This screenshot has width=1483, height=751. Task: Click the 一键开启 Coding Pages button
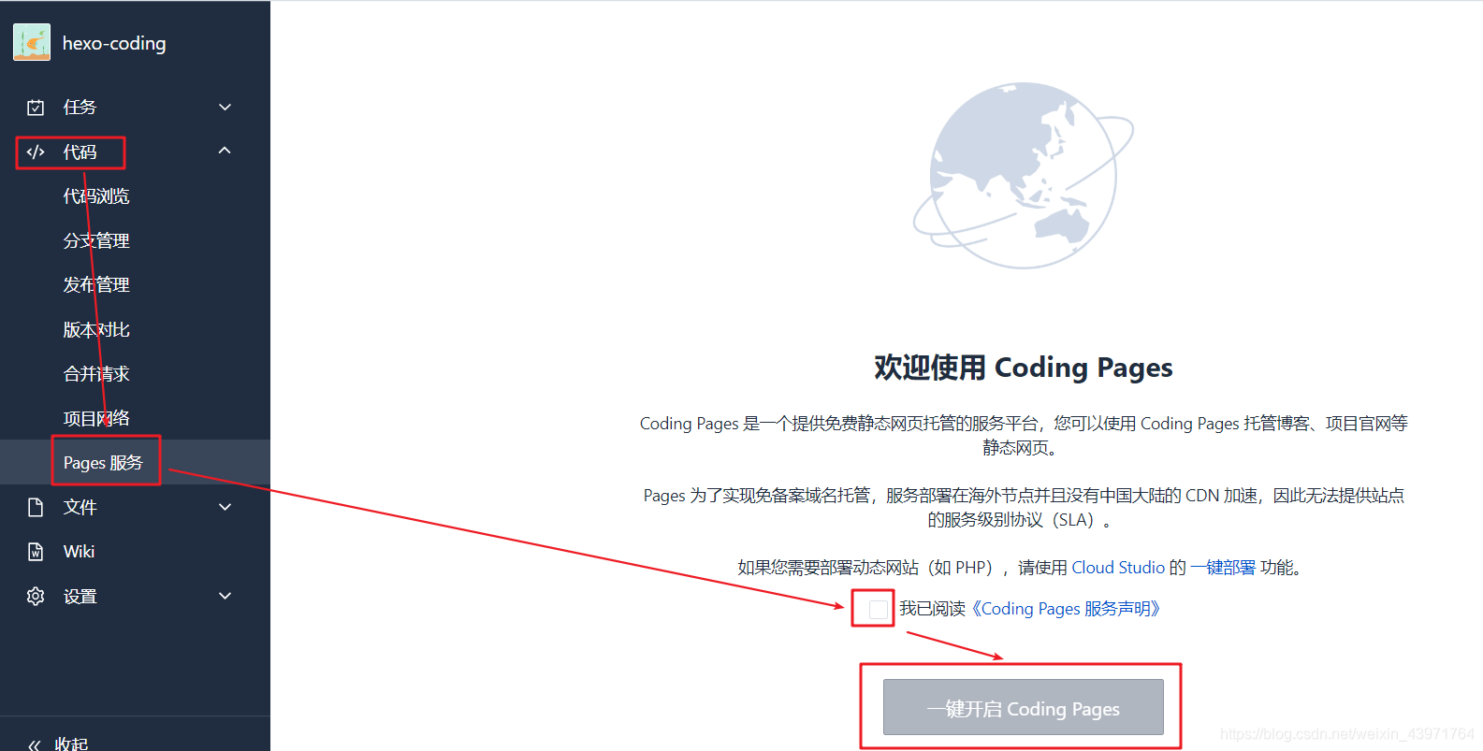(1024, 707)
